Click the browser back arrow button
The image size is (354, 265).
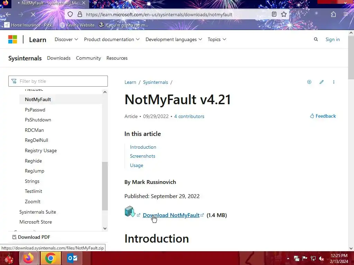point(8,14)
